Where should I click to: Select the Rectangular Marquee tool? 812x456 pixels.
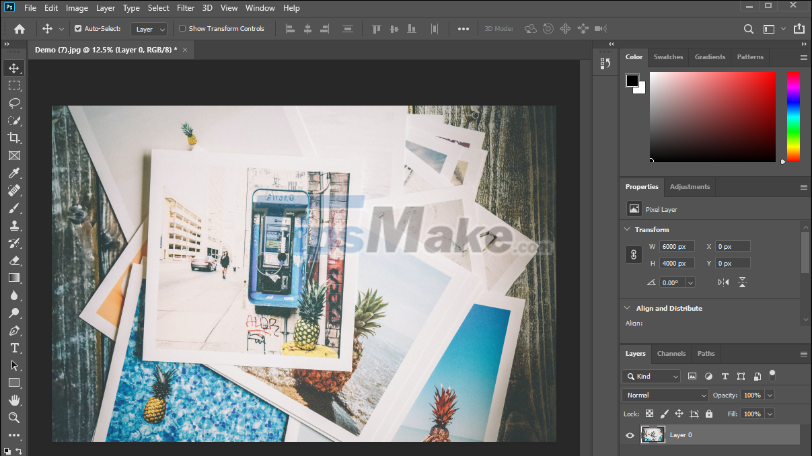point(14,85)
